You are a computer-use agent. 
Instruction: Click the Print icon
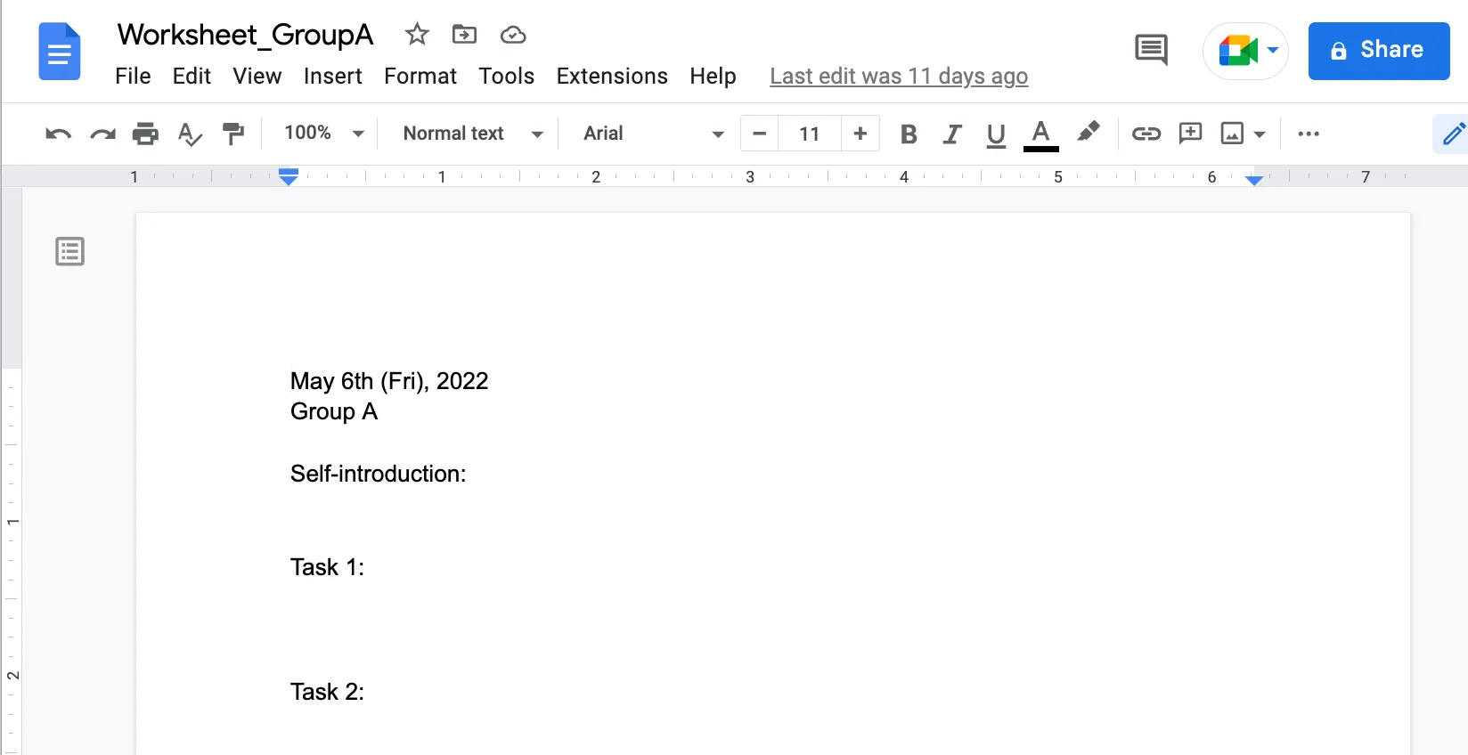145,134
